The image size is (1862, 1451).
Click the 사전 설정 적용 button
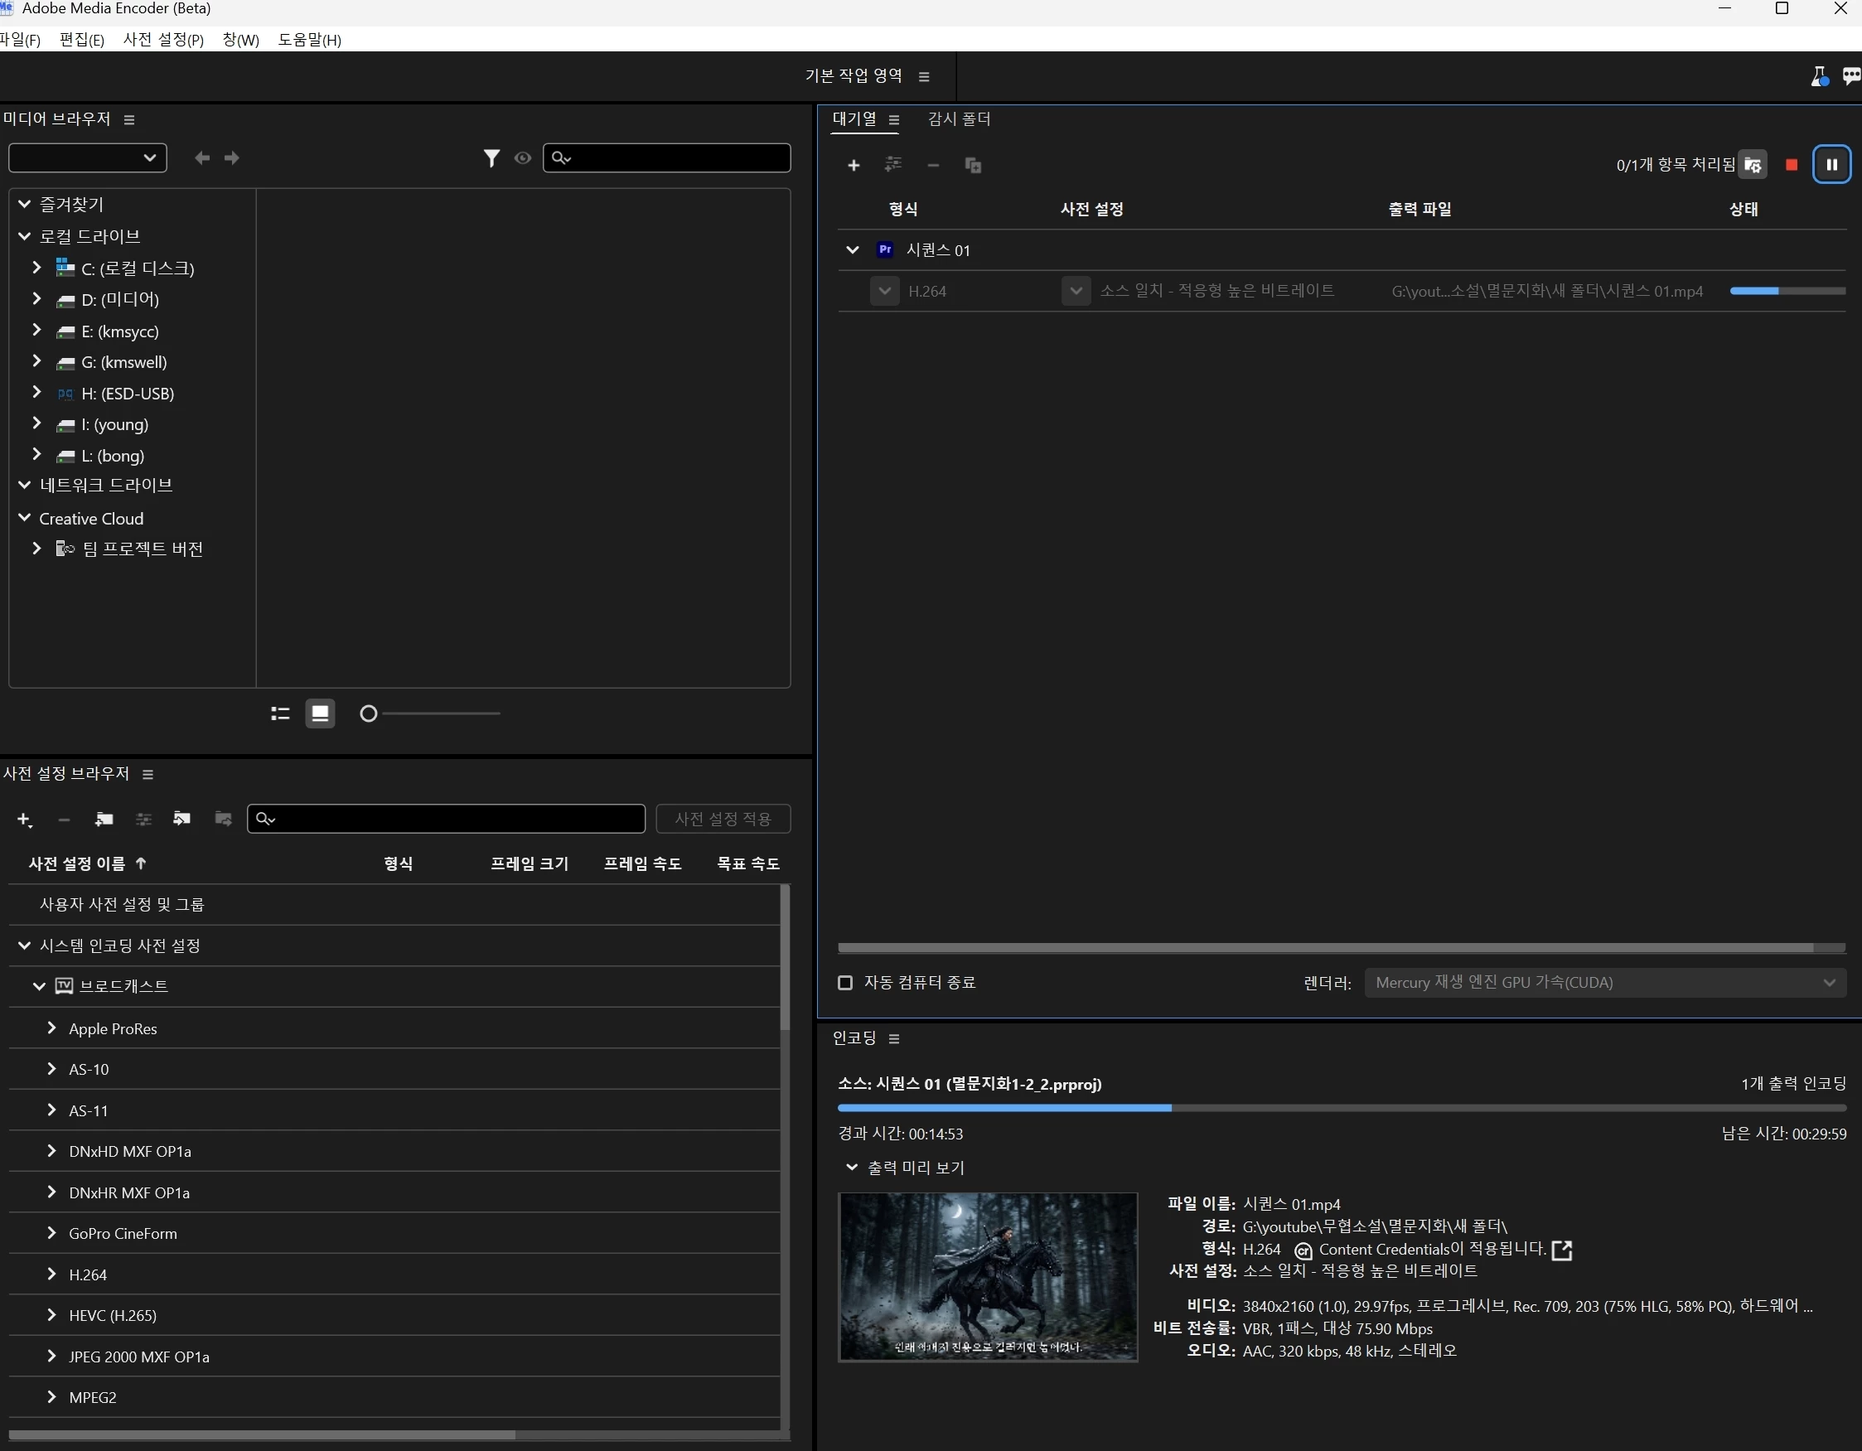pyautogui.click(x=723, y=820)
